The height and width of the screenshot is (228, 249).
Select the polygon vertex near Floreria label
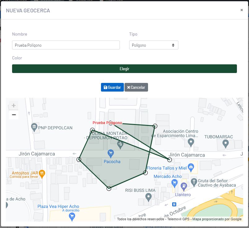(145, 173)
